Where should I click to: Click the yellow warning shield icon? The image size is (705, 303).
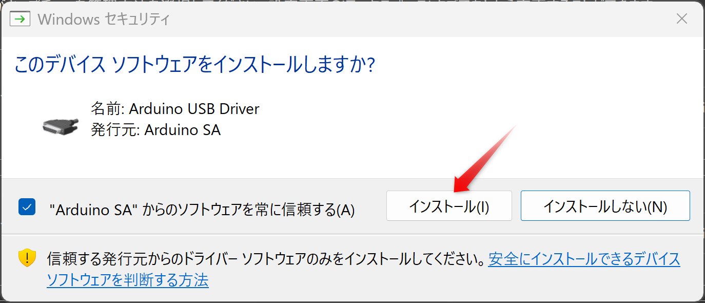click(27, 258)
